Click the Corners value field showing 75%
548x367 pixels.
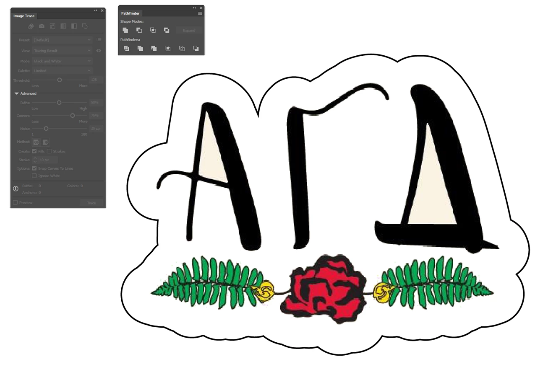pos(96,115)
